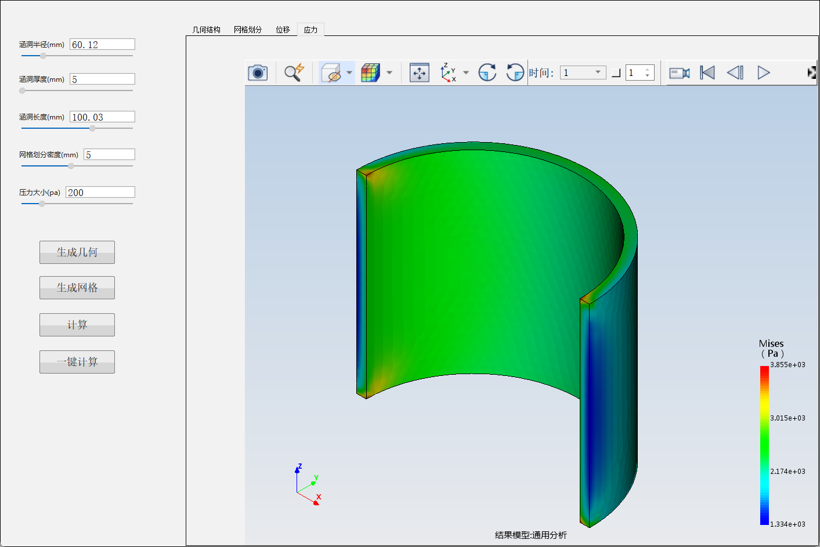
Task: Open the cube display mode dropdown arrow
Action: [x=349, y=73]
